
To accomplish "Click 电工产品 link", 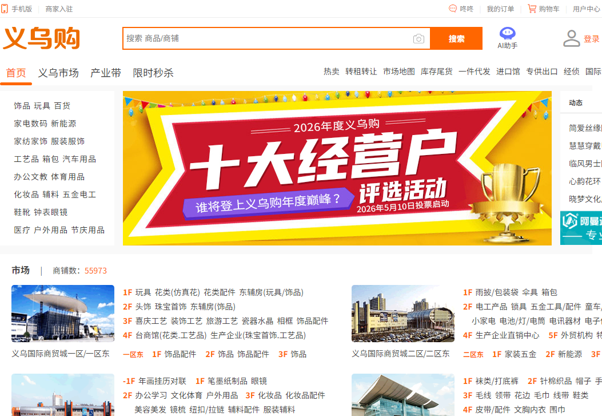I will pyautogui.click(x=491, y=307).
